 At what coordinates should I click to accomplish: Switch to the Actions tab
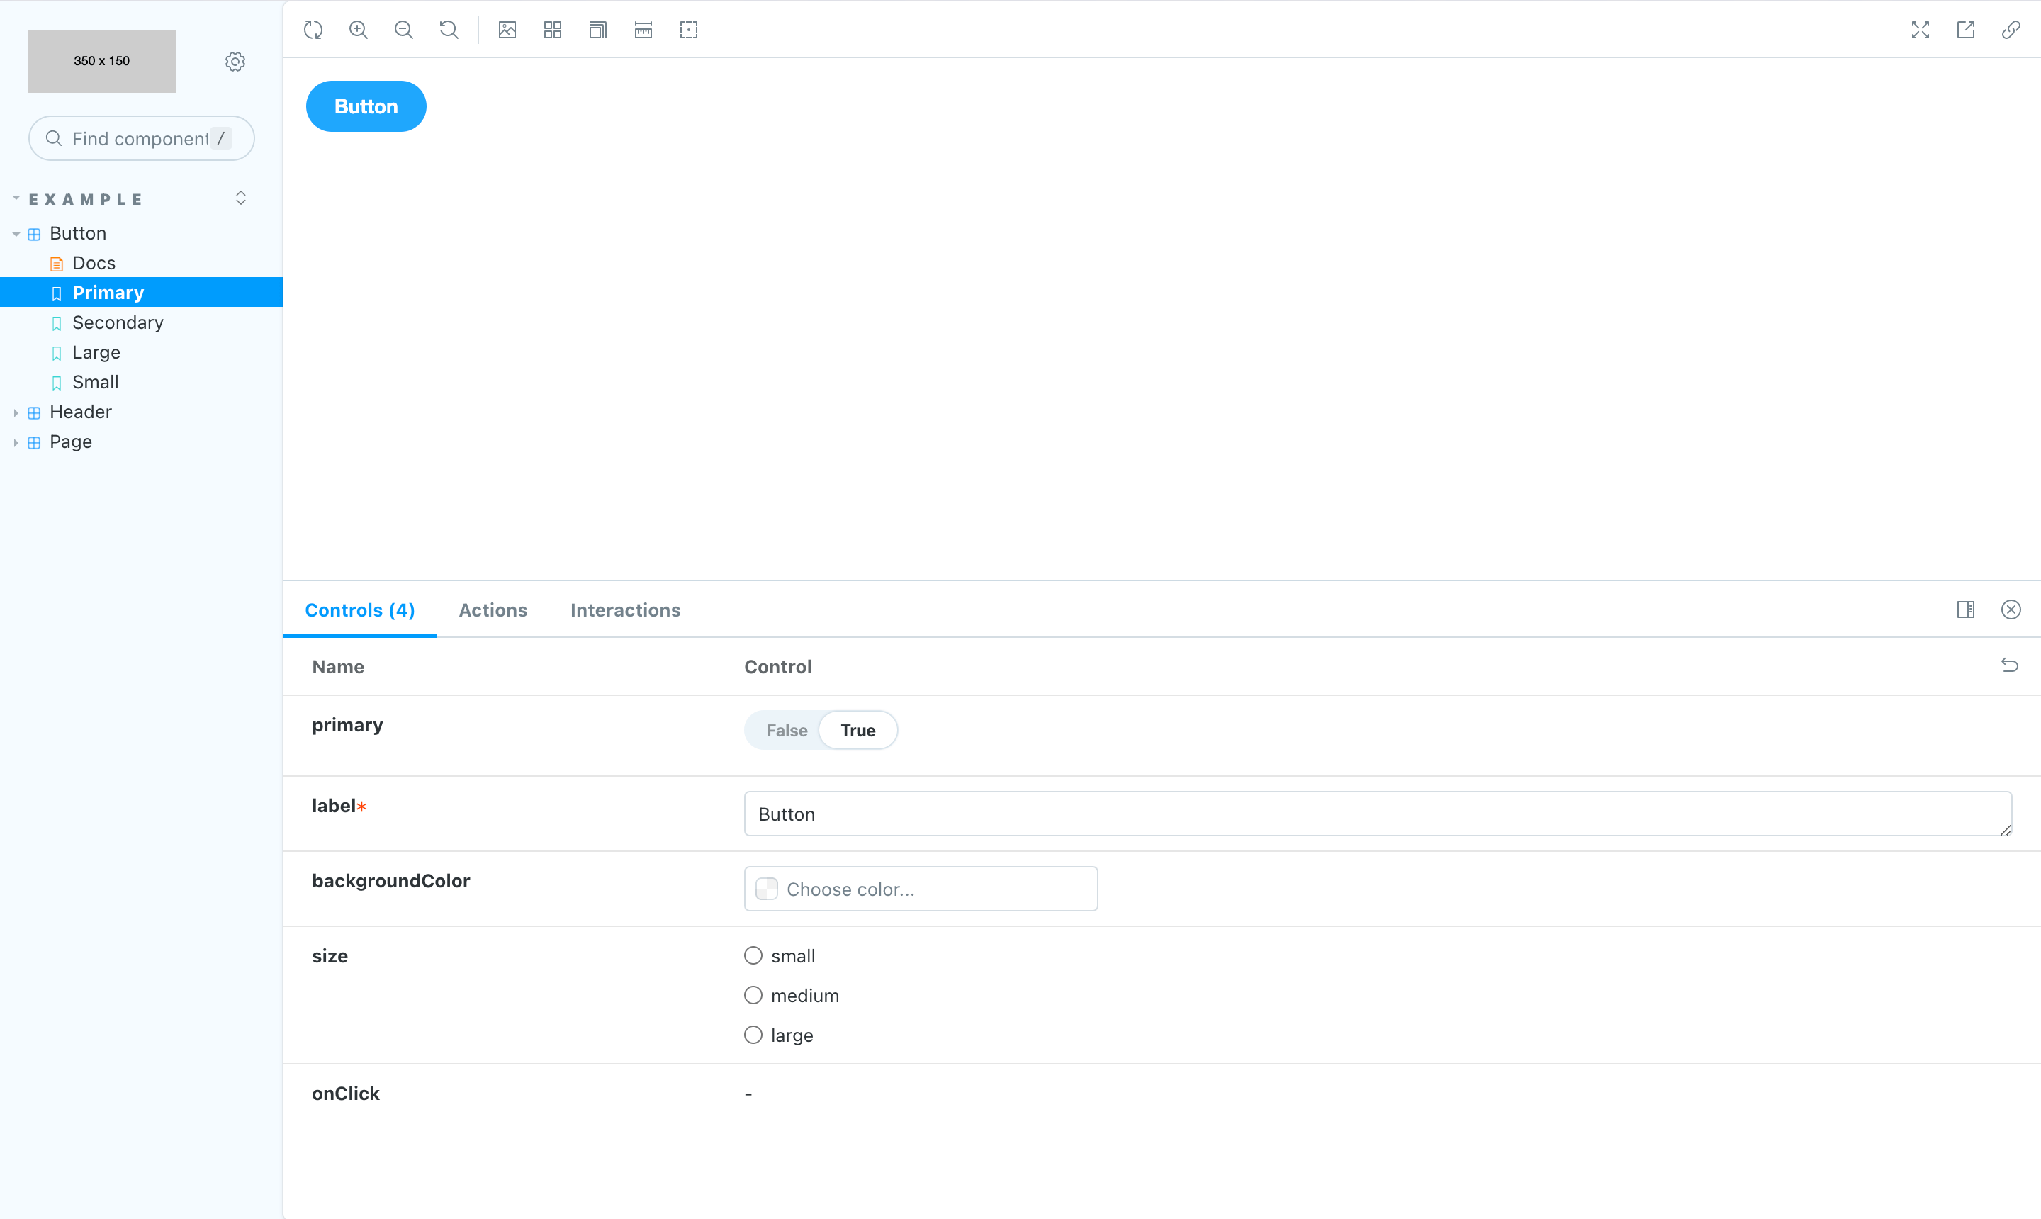(492, 610)
